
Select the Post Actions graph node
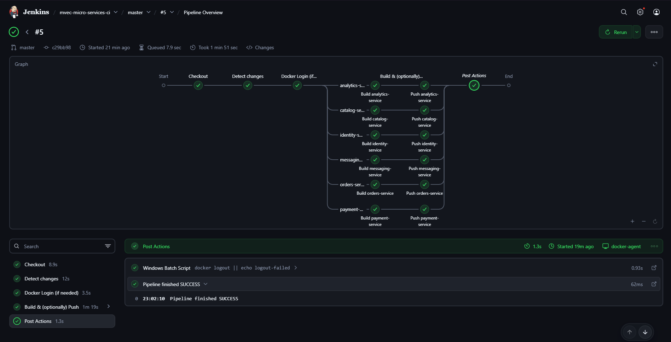pyautogui.click(x=474, y=85)
